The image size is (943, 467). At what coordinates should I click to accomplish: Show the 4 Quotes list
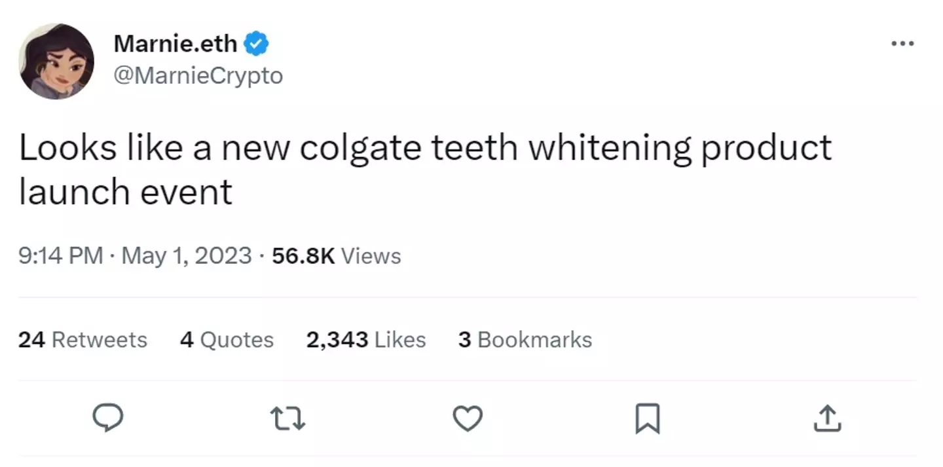[227, 340]
